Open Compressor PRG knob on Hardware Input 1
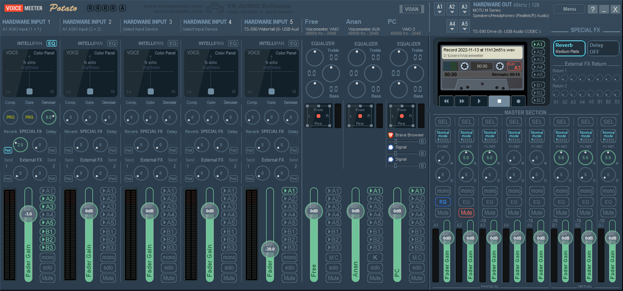The height and width of the screenshot is (291, 623). [11, 117]
